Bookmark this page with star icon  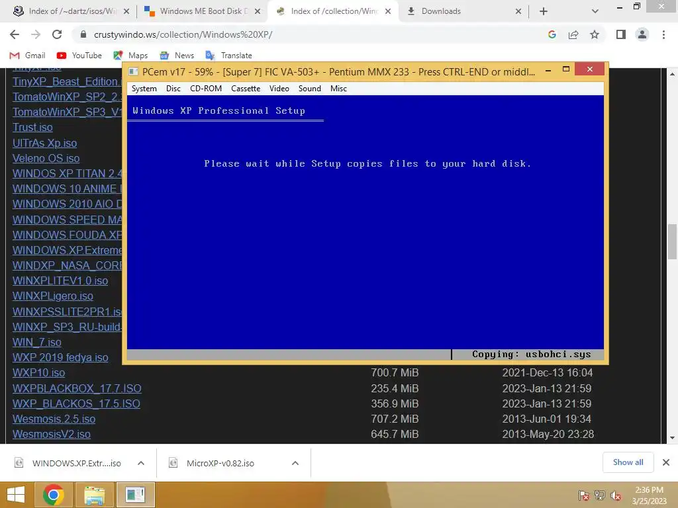pos(595,34)
